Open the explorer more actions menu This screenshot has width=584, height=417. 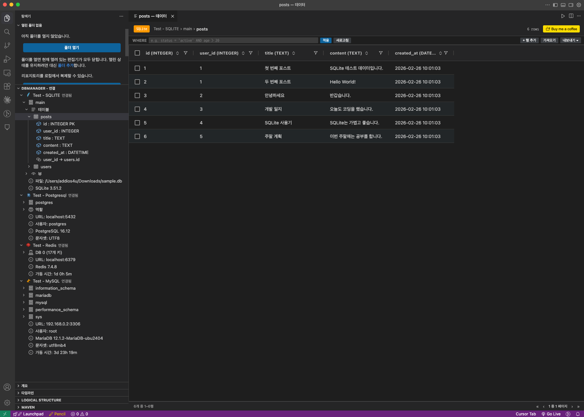pos(121,16)
